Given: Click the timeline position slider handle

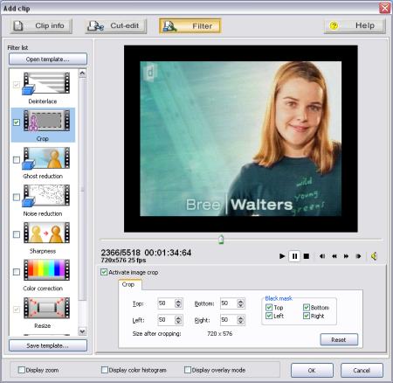Looking at the screenshot, I should click(x=221, y=240).
